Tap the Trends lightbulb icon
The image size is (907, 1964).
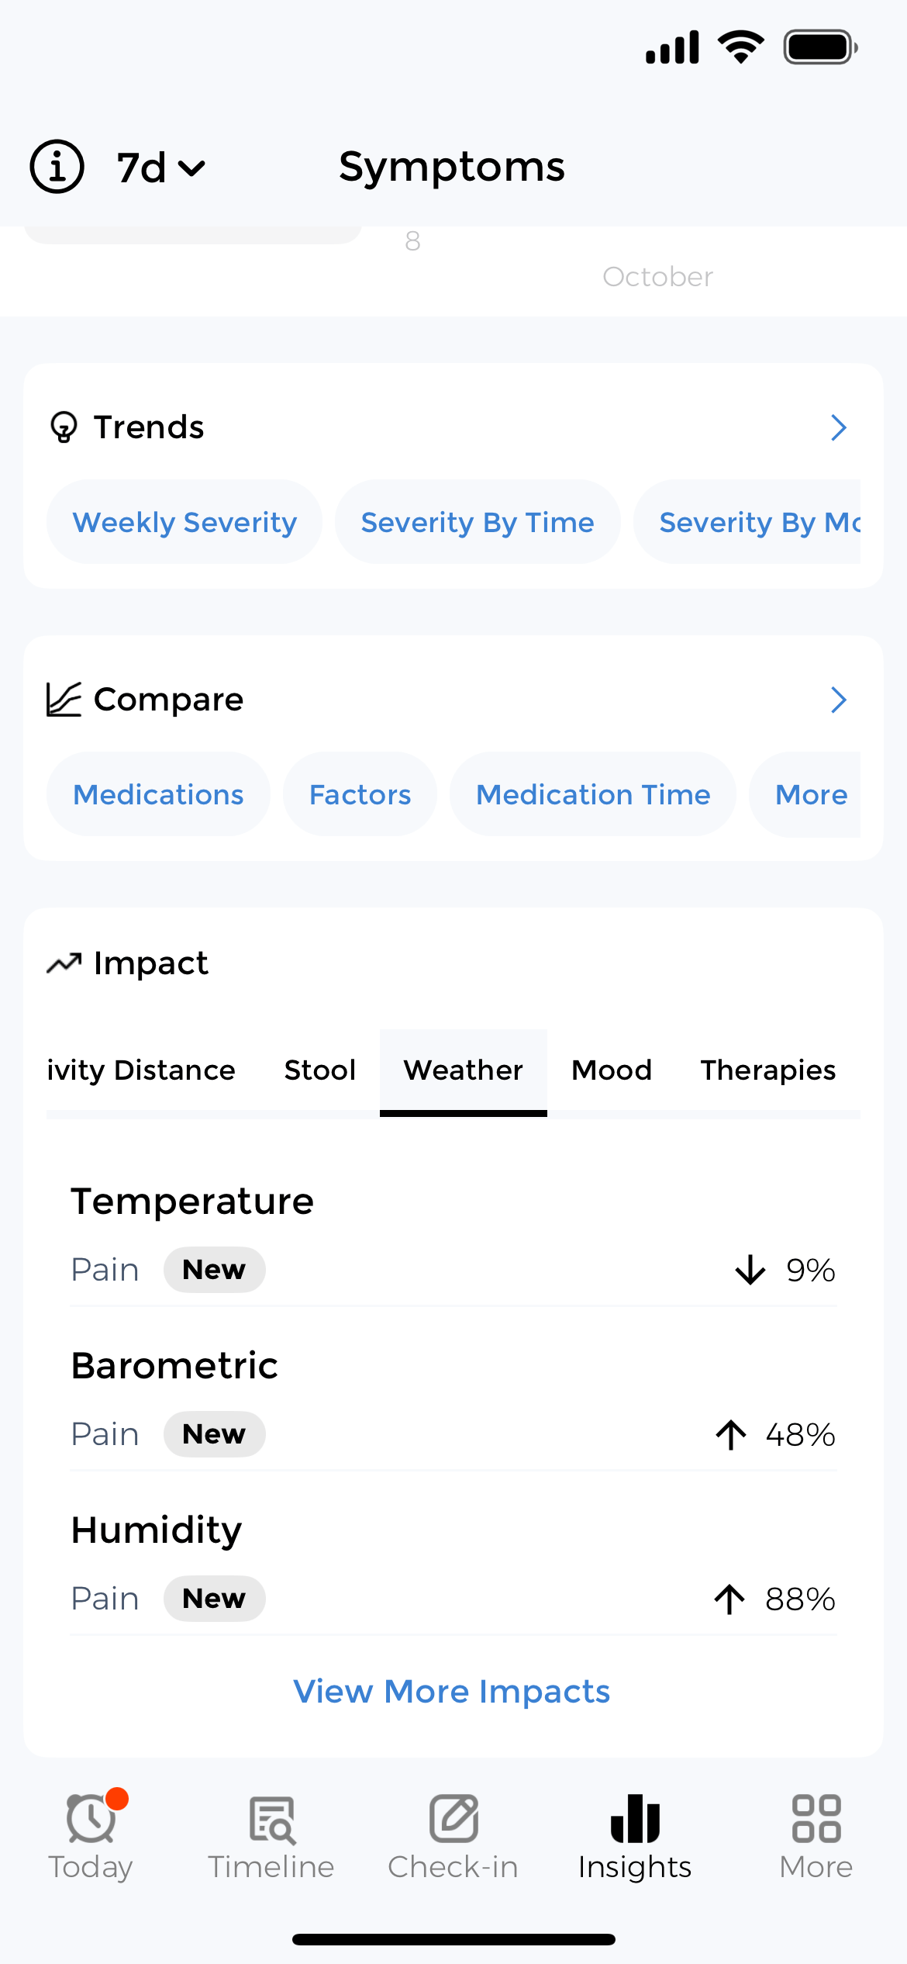click(64, 427)
